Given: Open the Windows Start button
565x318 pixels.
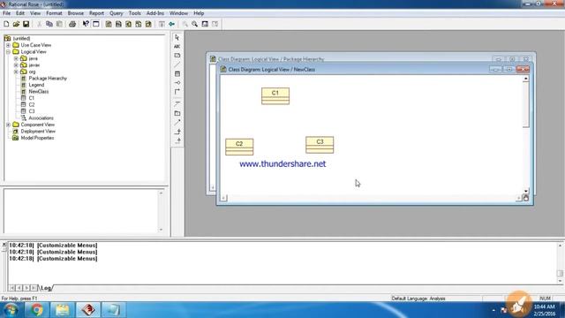Looking at the screenshot, I should (x=11, y=310).
